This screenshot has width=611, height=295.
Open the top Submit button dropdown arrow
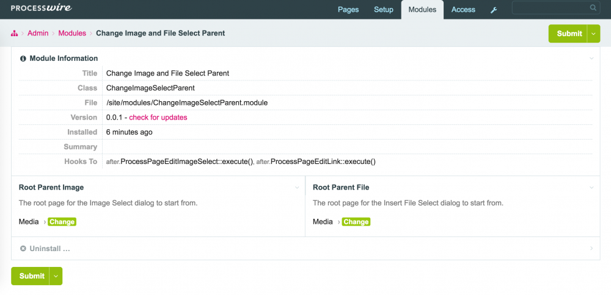(593, 34)
